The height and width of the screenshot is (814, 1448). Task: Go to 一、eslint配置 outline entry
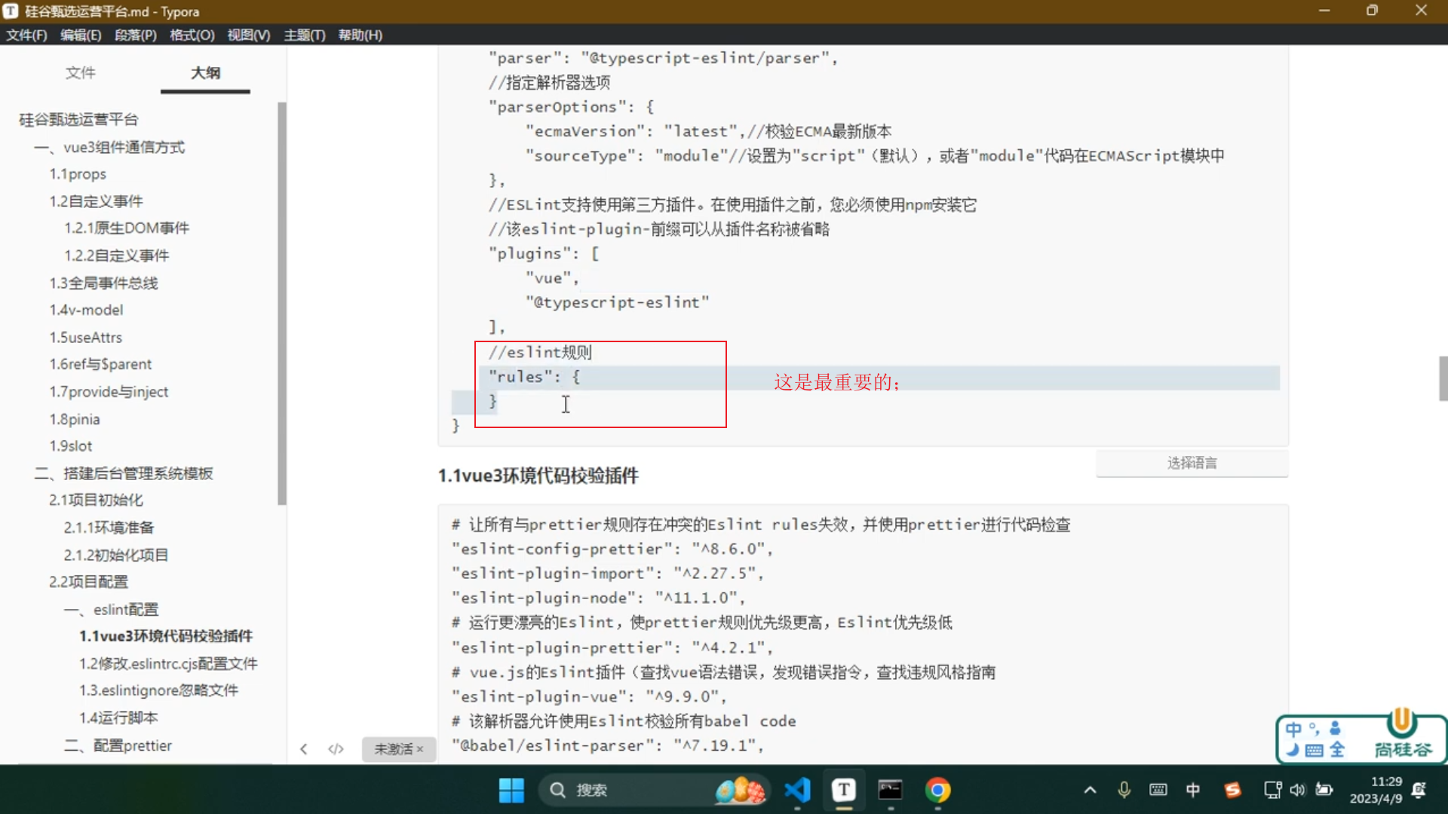112,609
